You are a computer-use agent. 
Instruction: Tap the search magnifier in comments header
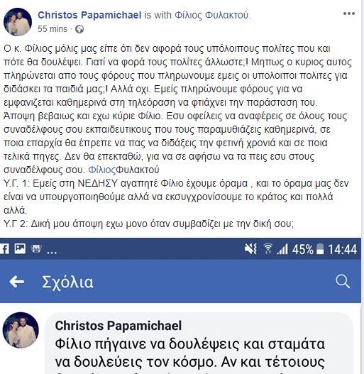[343, 282]
